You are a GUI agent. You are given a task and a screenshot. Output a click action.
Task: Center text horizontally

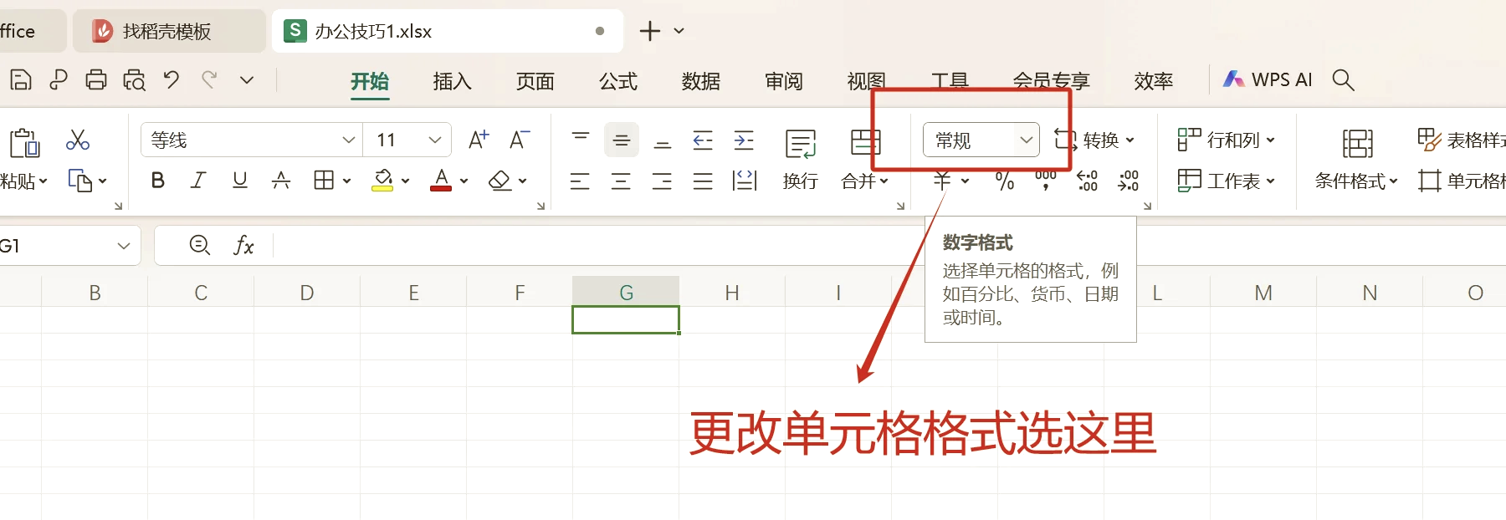(x=621, y=181)
